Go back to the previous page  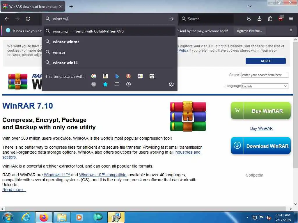pos(7,19)
